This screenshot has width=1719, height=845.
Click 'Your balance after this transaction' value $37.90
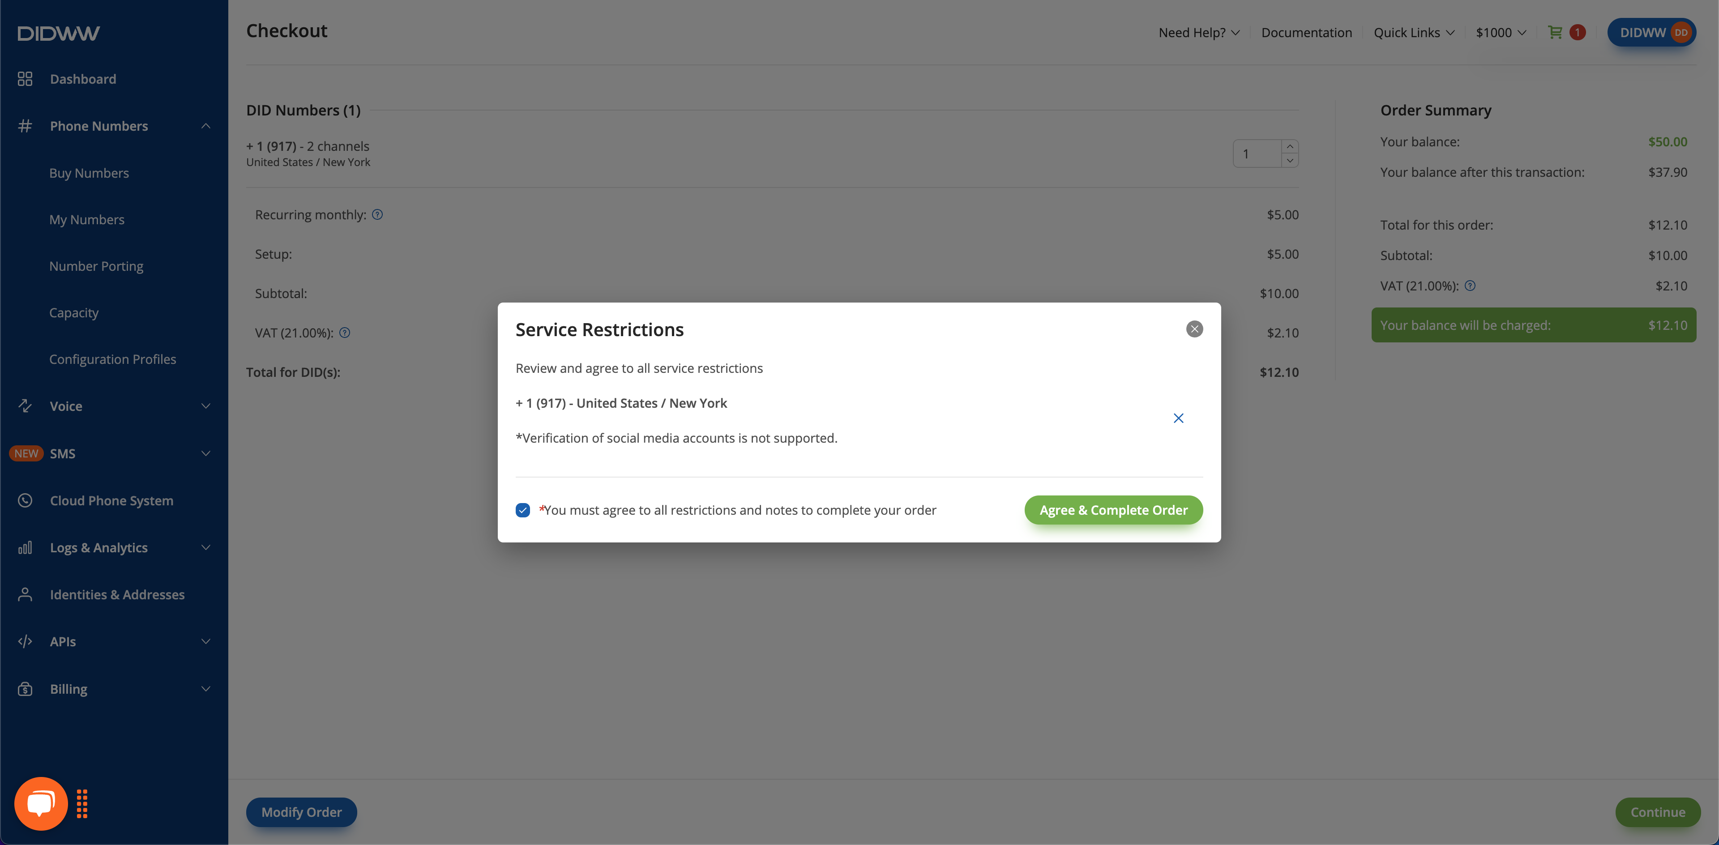point(1668,172)
